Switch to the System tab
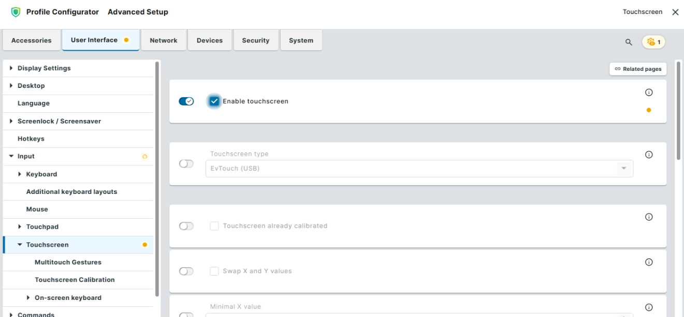Viewport: 684px width, 317px height. pos(301,40)
